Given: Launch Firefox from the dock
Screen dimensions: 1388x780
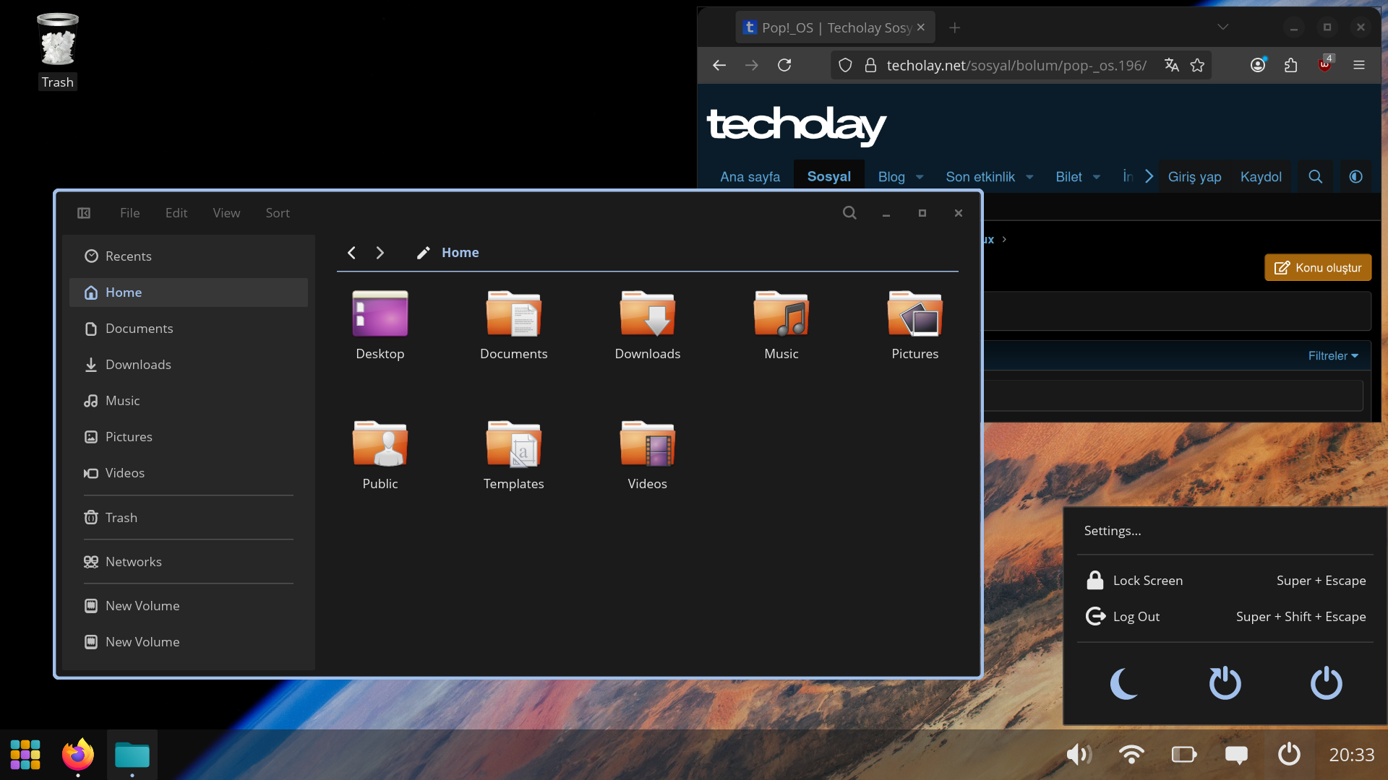Looking at the screenshot, I should tap(78, 755).
